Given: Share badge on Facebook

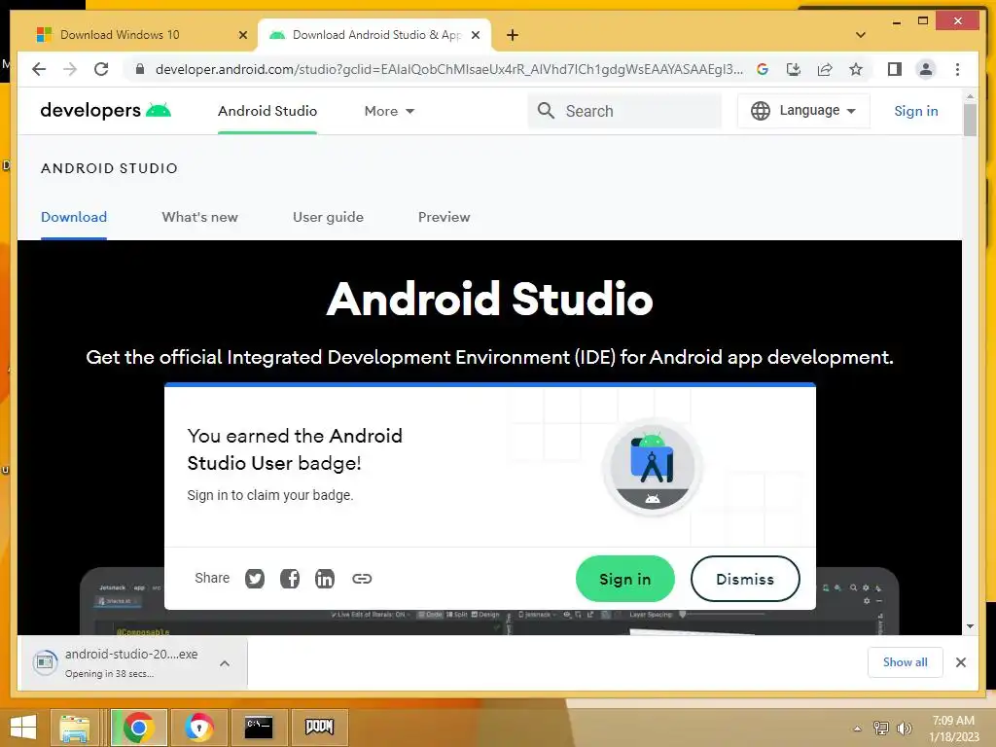Looking at the screenshot, I should coord(290,579).
